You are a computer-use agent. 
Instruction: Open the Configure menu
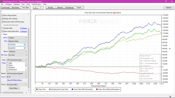pyautogui.click(x=8, y=4)
